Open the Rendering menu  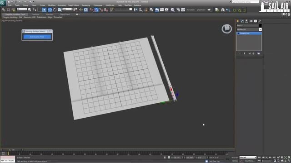(86, 5)
